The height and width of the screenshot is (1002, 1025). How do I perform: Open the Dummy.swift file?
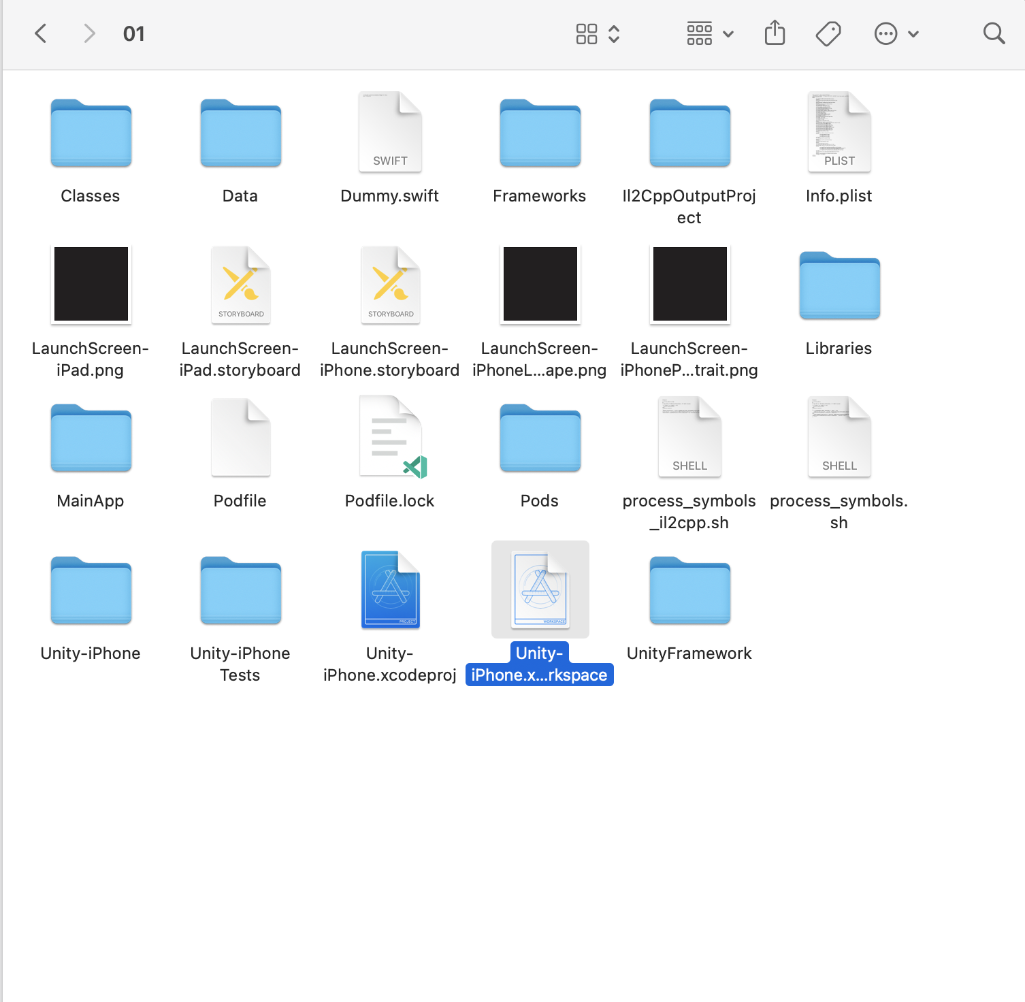[x=389, y=131]
